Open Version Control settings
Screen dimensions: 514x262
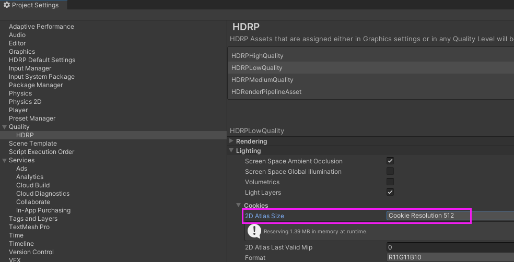31,252
